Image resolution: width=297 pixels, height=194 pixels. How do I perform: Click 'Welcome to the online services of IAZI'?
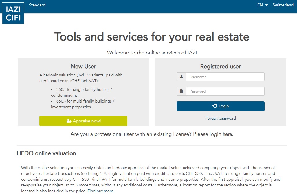point(152,53)
